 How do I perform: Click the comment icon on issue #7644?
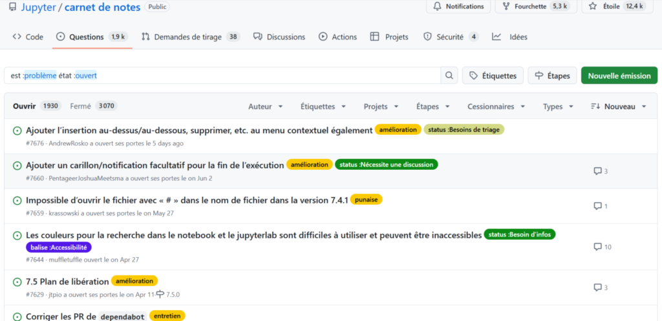coord(597,247)
